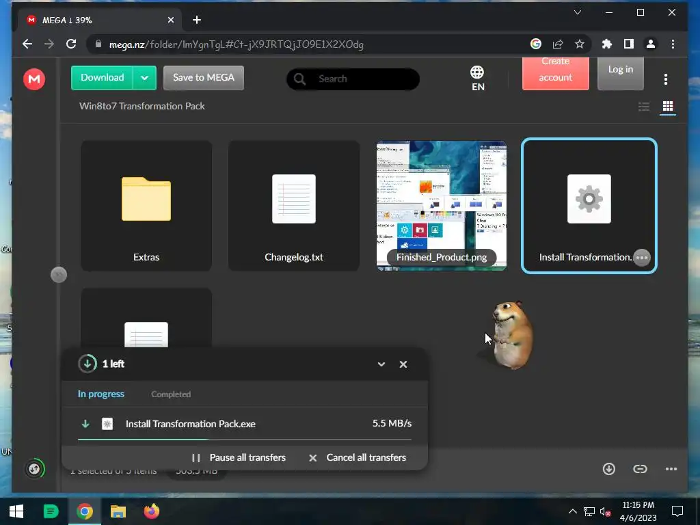Open the Finished_Product.png image thumbnail
700x525 pixels.
pyautogui.click(x=442, y=205)
